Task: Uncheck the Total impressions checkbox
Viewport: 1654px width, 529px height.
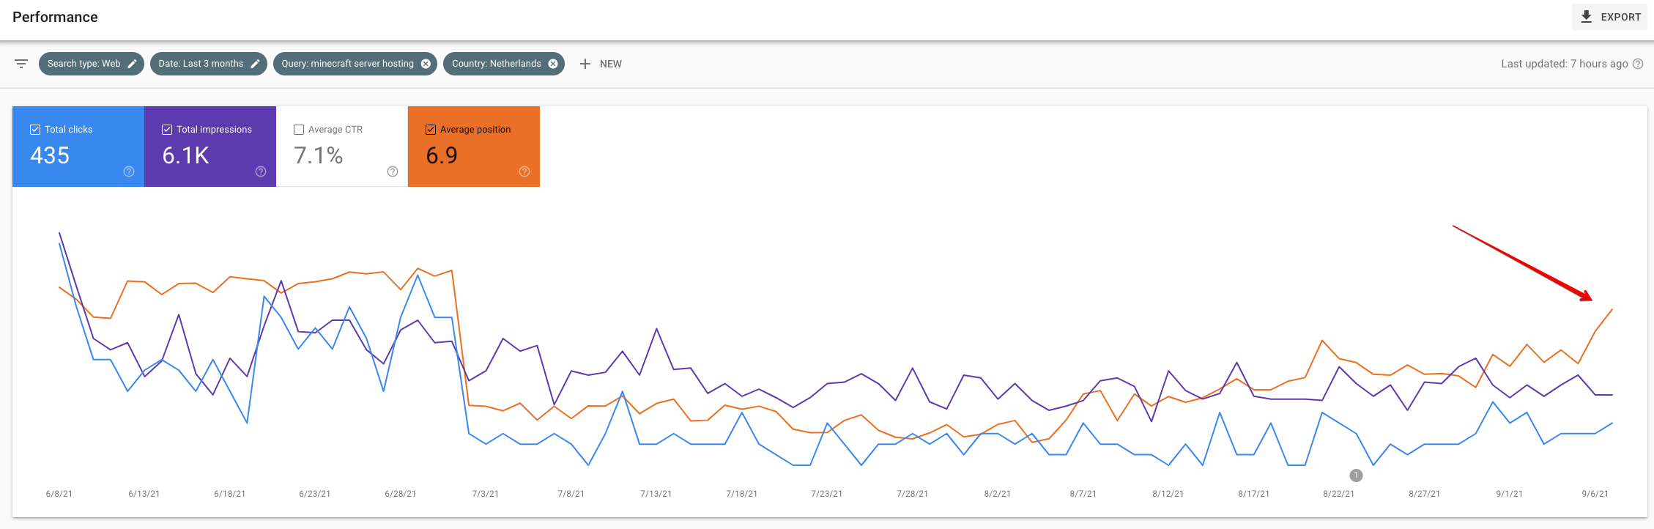Action: coord(167,130)
